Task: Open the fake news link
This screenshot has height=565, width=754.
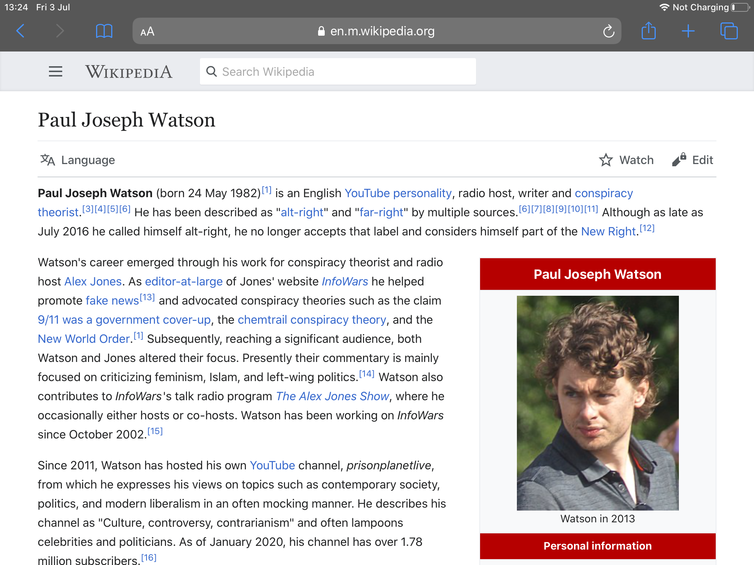Action: pos(112,301)
